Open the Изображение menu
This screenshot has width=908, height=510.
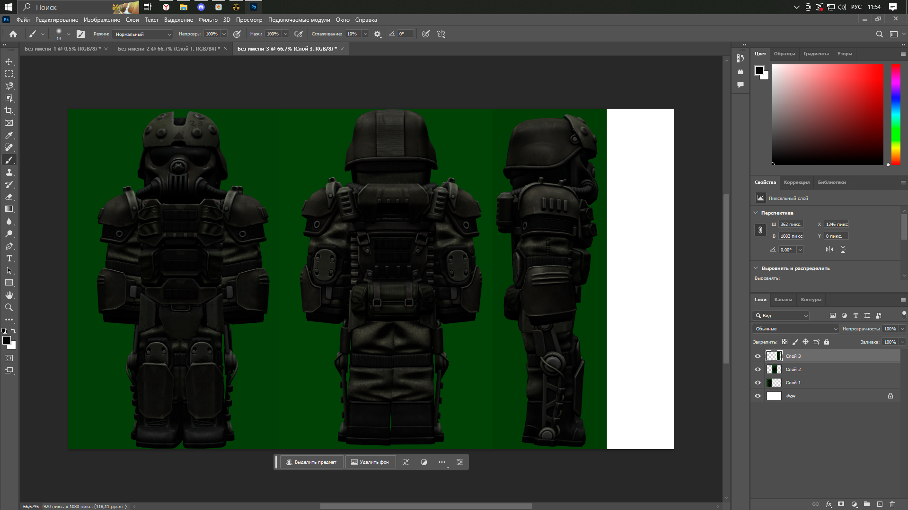[102, 20]
